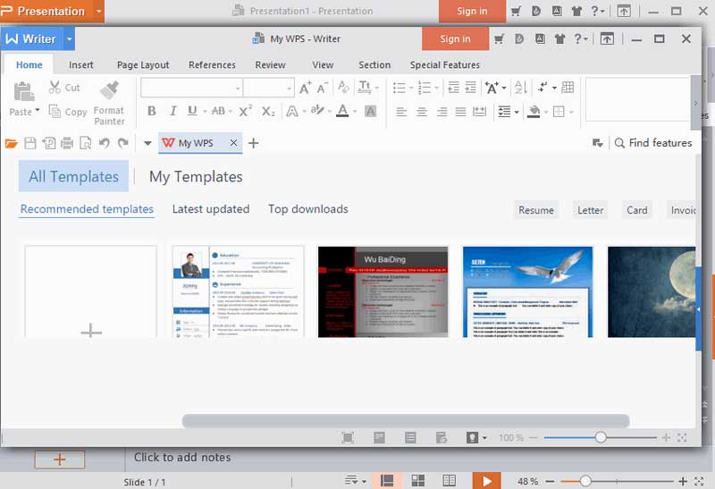Show Top downloads templates
The image size is (715, 489).
point(307,209)
